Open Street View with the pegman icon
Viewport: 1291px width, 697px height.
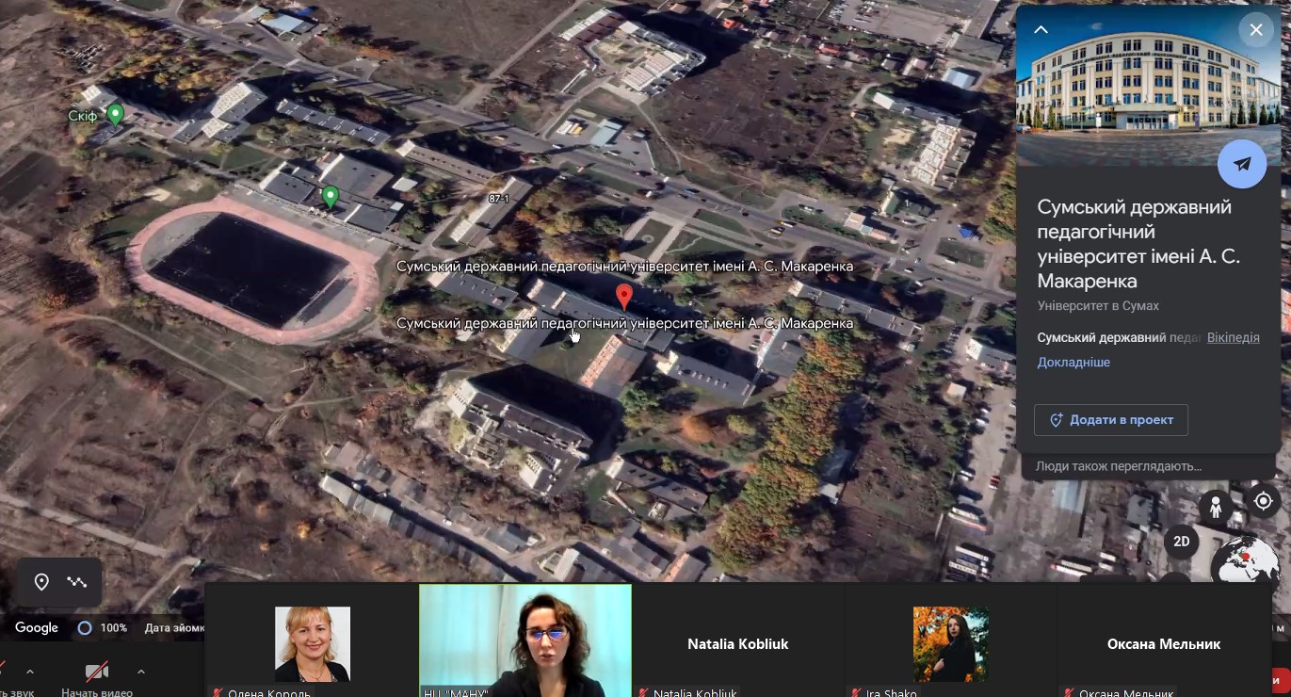point(1216,508)
